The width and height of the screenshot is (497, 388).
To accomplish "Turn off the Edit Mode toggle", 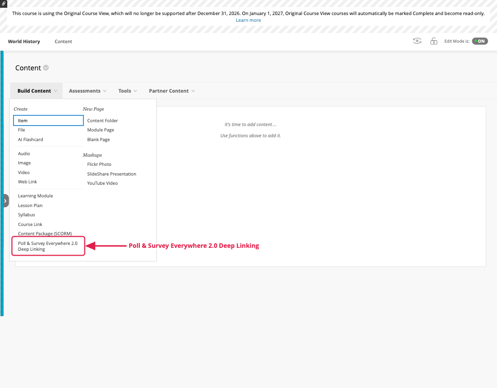I will tap(480, 41).
